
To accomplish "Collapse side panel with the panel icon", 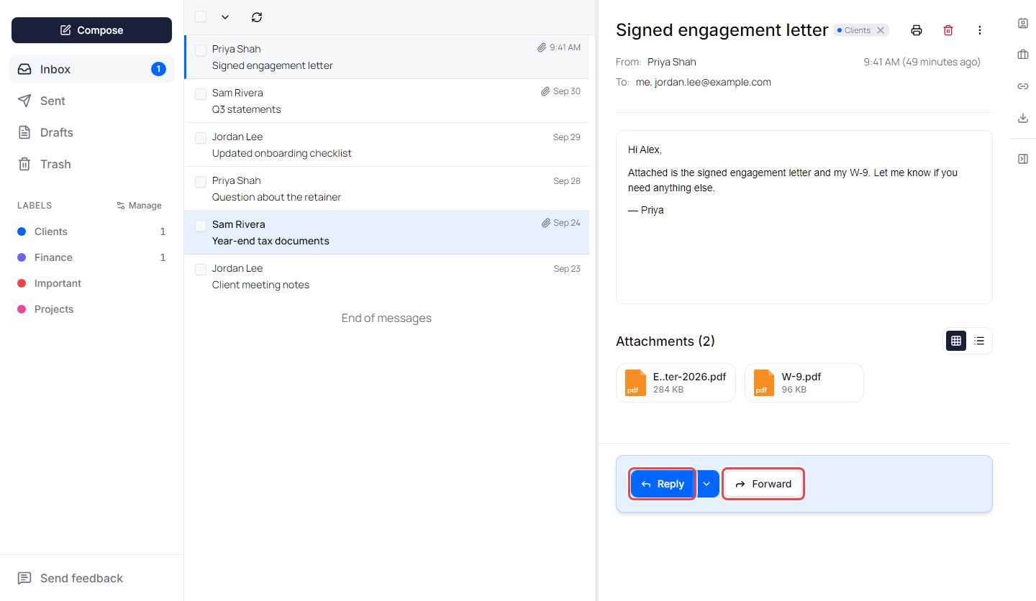I will [1023, 159].
